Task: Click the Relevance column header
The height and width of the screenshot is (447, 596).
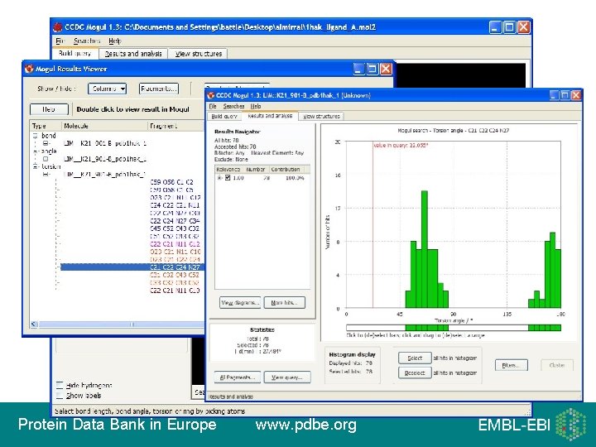Action: tap(229, 169)
